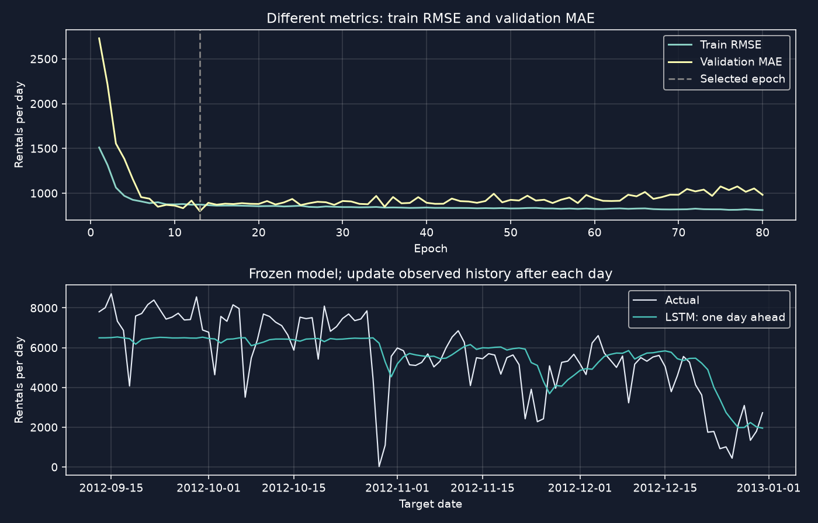Image resolution: width=818 pixels, height=523 pixels.
Task: Click the 8000 y-axis tick label
Action: pyautogui.click(x=46, y=308)
